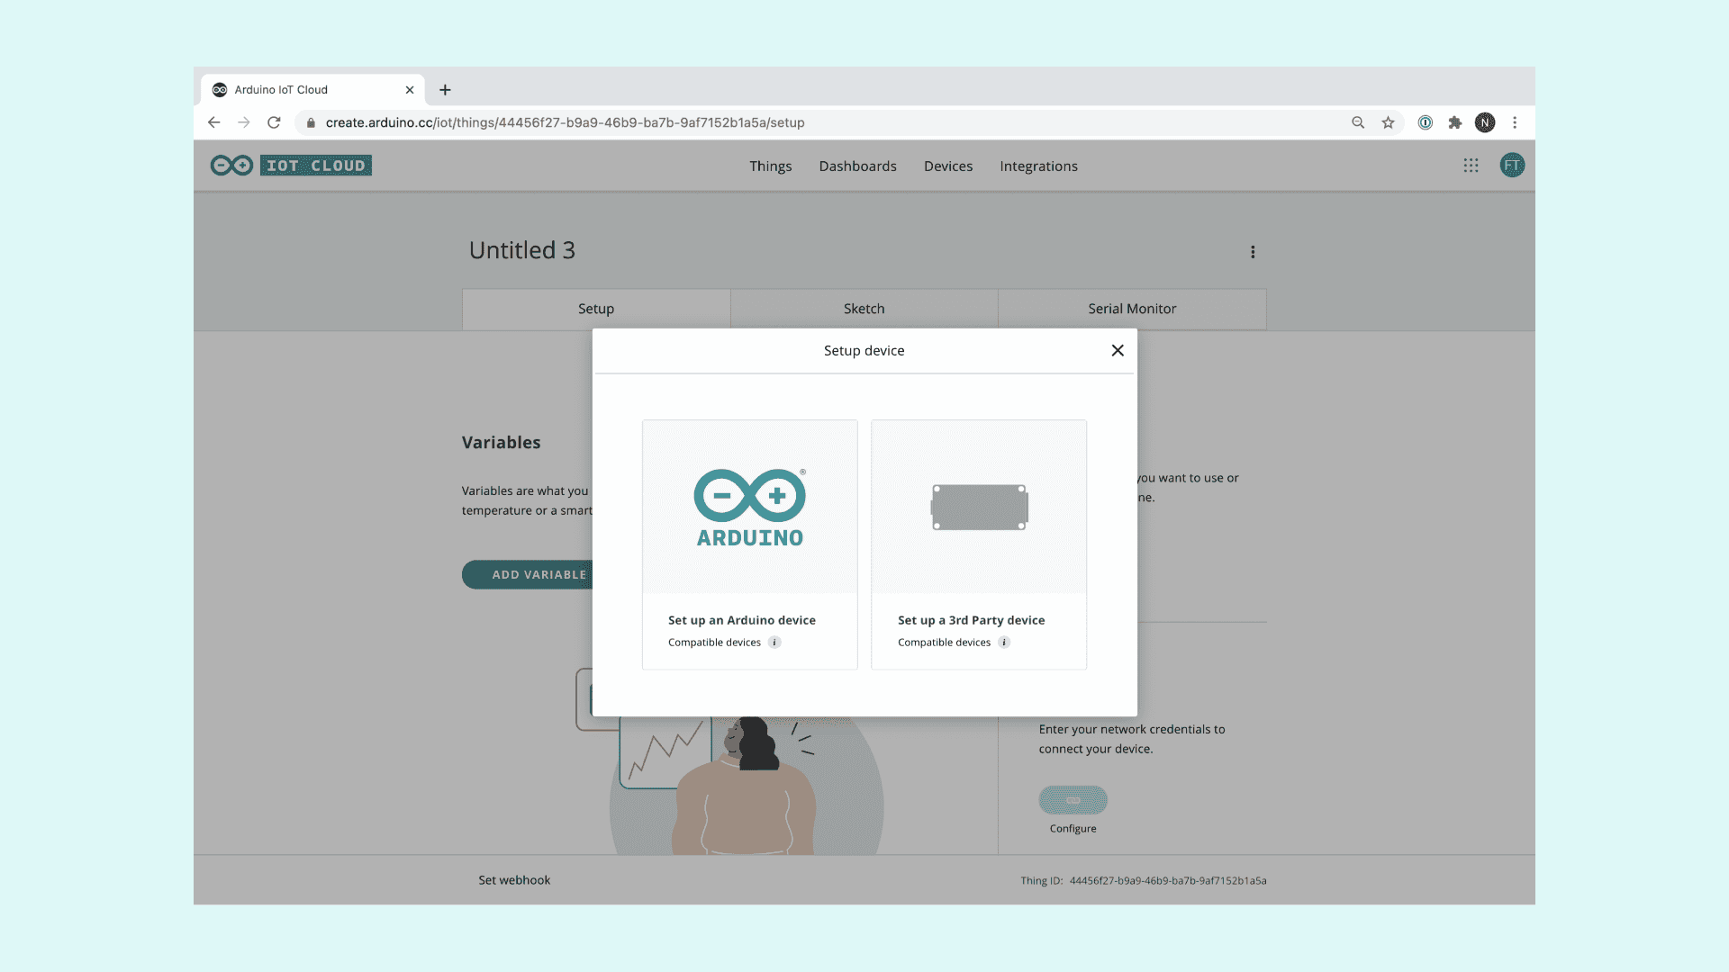Click info icon for Arduino compatible devices

coord(774,643)
